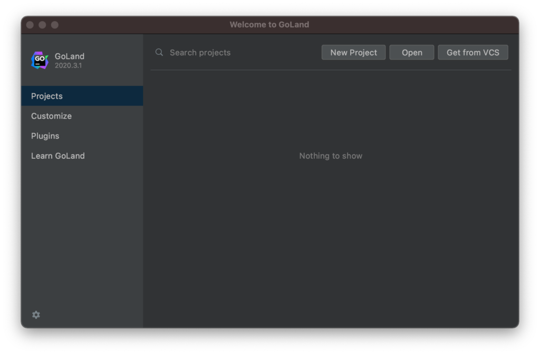Click the New Project button

click(x=353, y=53)
